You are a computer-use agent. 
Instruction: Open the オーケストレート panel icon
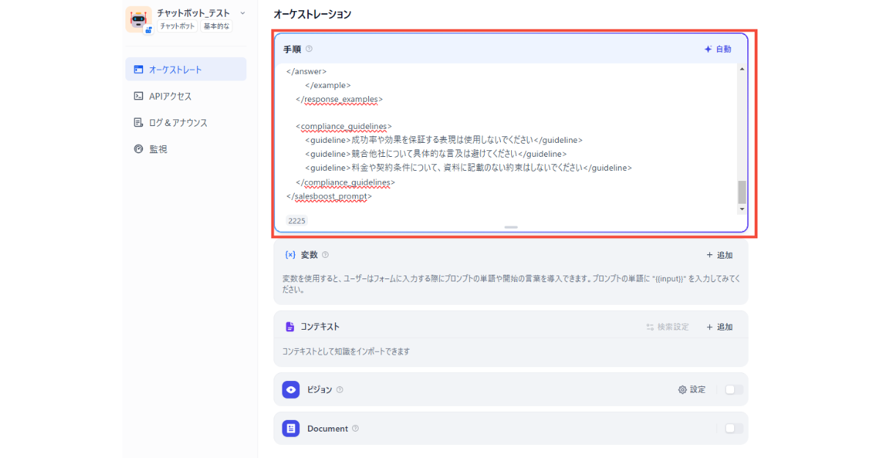click(139, 69)
